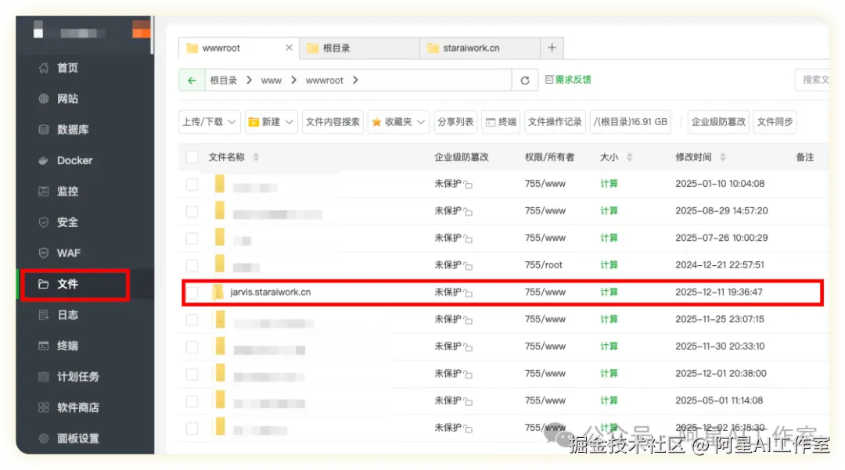Open 终端 from the file toolbar
The width and height of the screenshot is (845, 470).
tap(501, 122)
